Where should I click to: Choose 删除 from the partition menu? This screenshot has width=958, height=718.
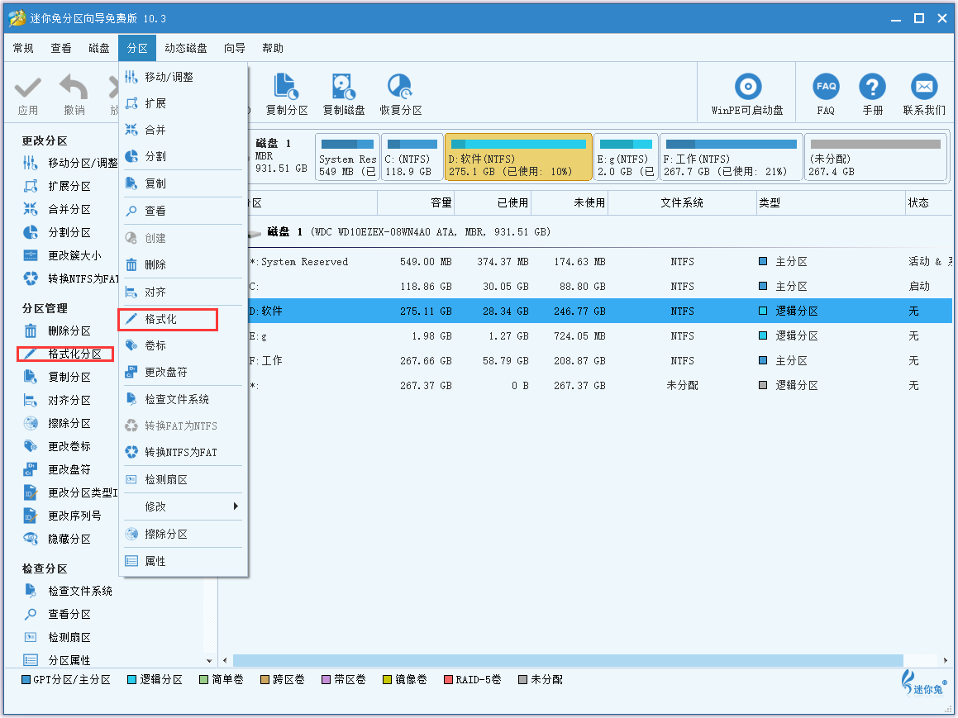pyautogui.click(x=183, y=265)
